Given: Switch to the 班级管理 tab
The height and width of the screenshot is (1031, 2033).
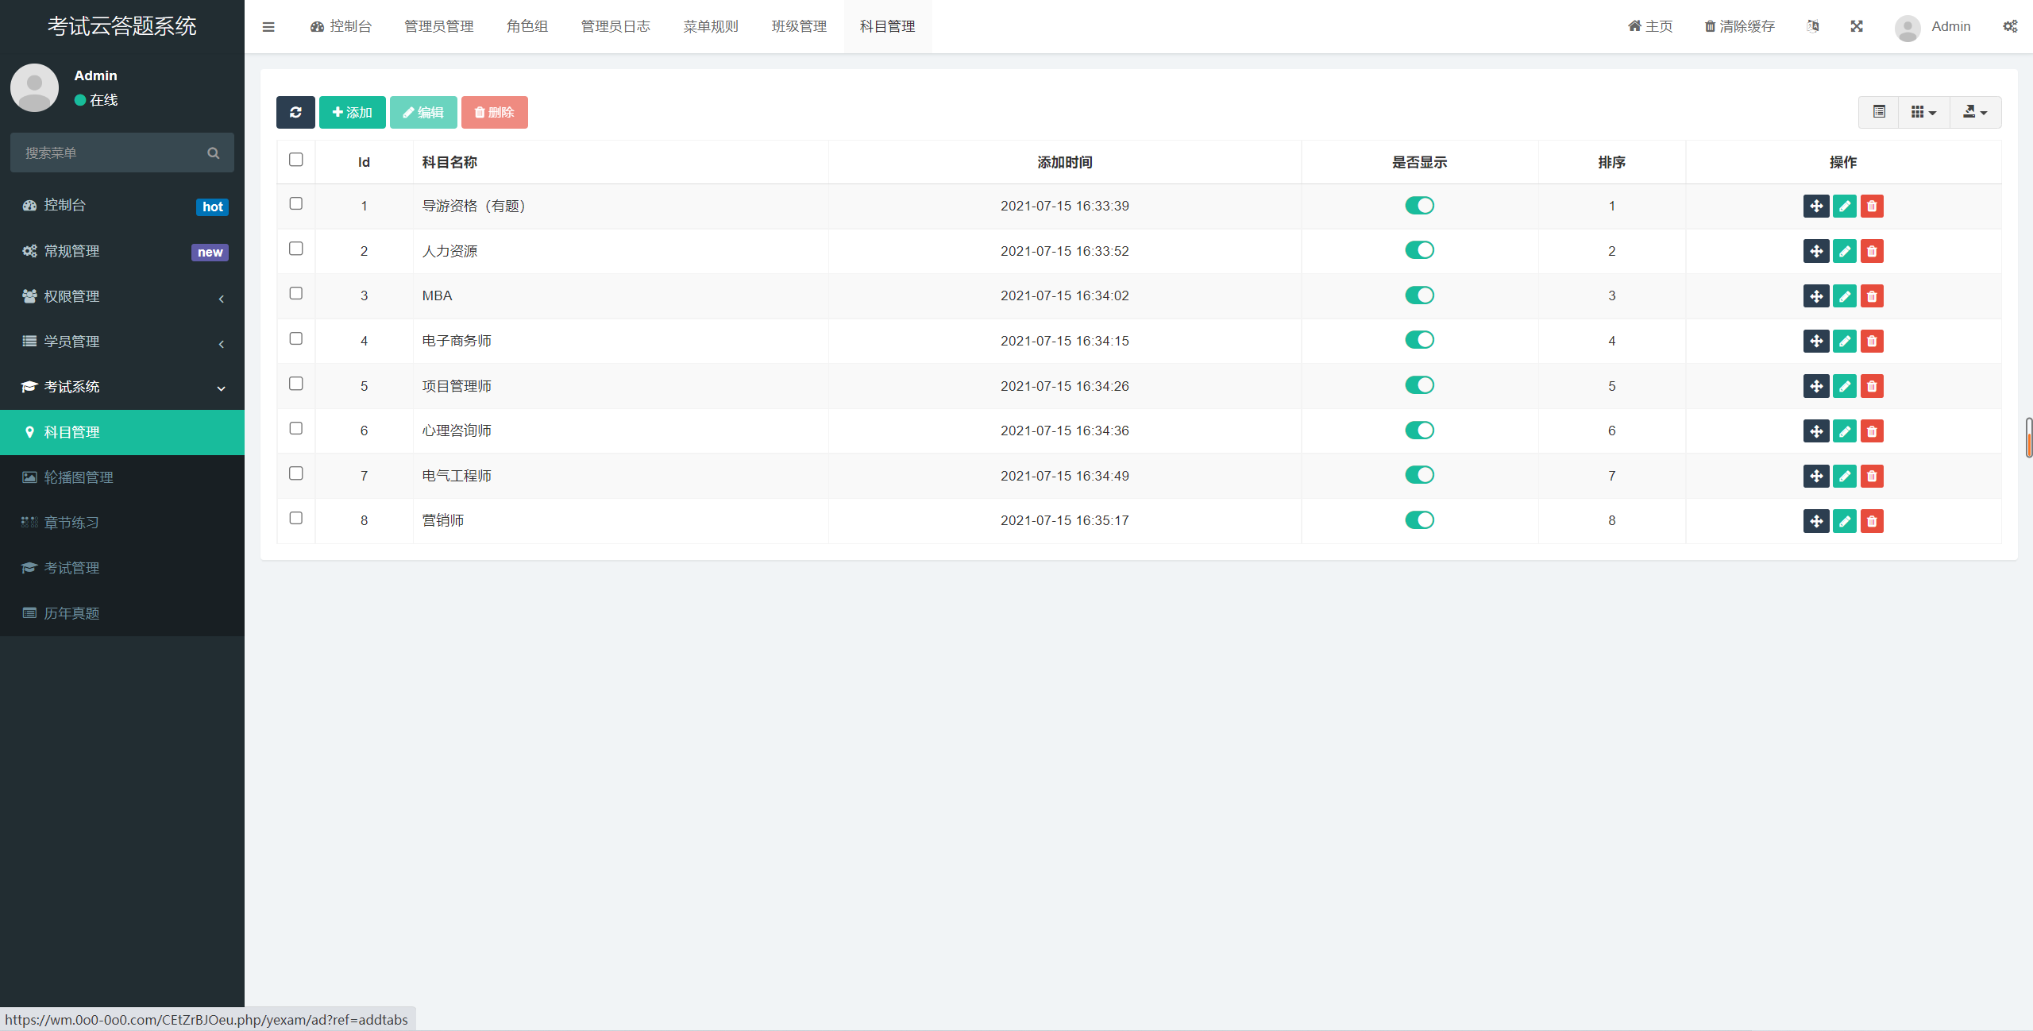Looking at the screenshot, I should click(799, 26).
